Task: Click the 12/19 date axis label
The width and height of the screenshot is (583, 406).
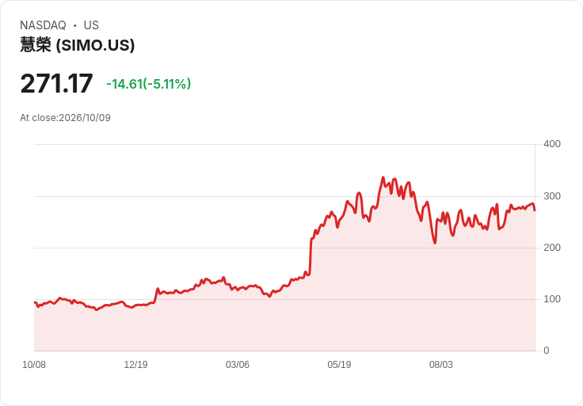Action: (x=135, y=364)
